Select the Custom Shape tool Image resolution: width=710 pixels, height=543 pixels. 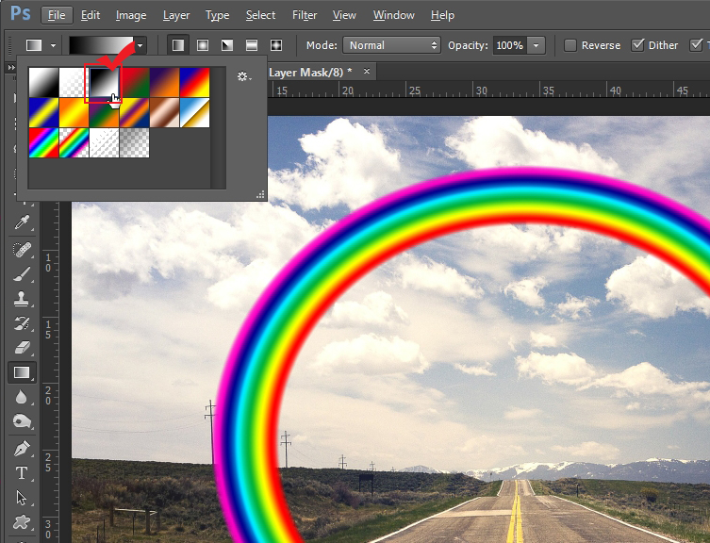22,522
